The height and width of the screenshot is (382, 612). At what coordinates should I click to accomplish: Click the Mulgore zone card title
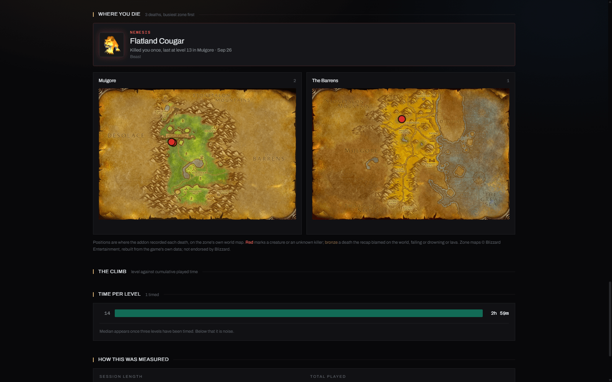(107, 81)
